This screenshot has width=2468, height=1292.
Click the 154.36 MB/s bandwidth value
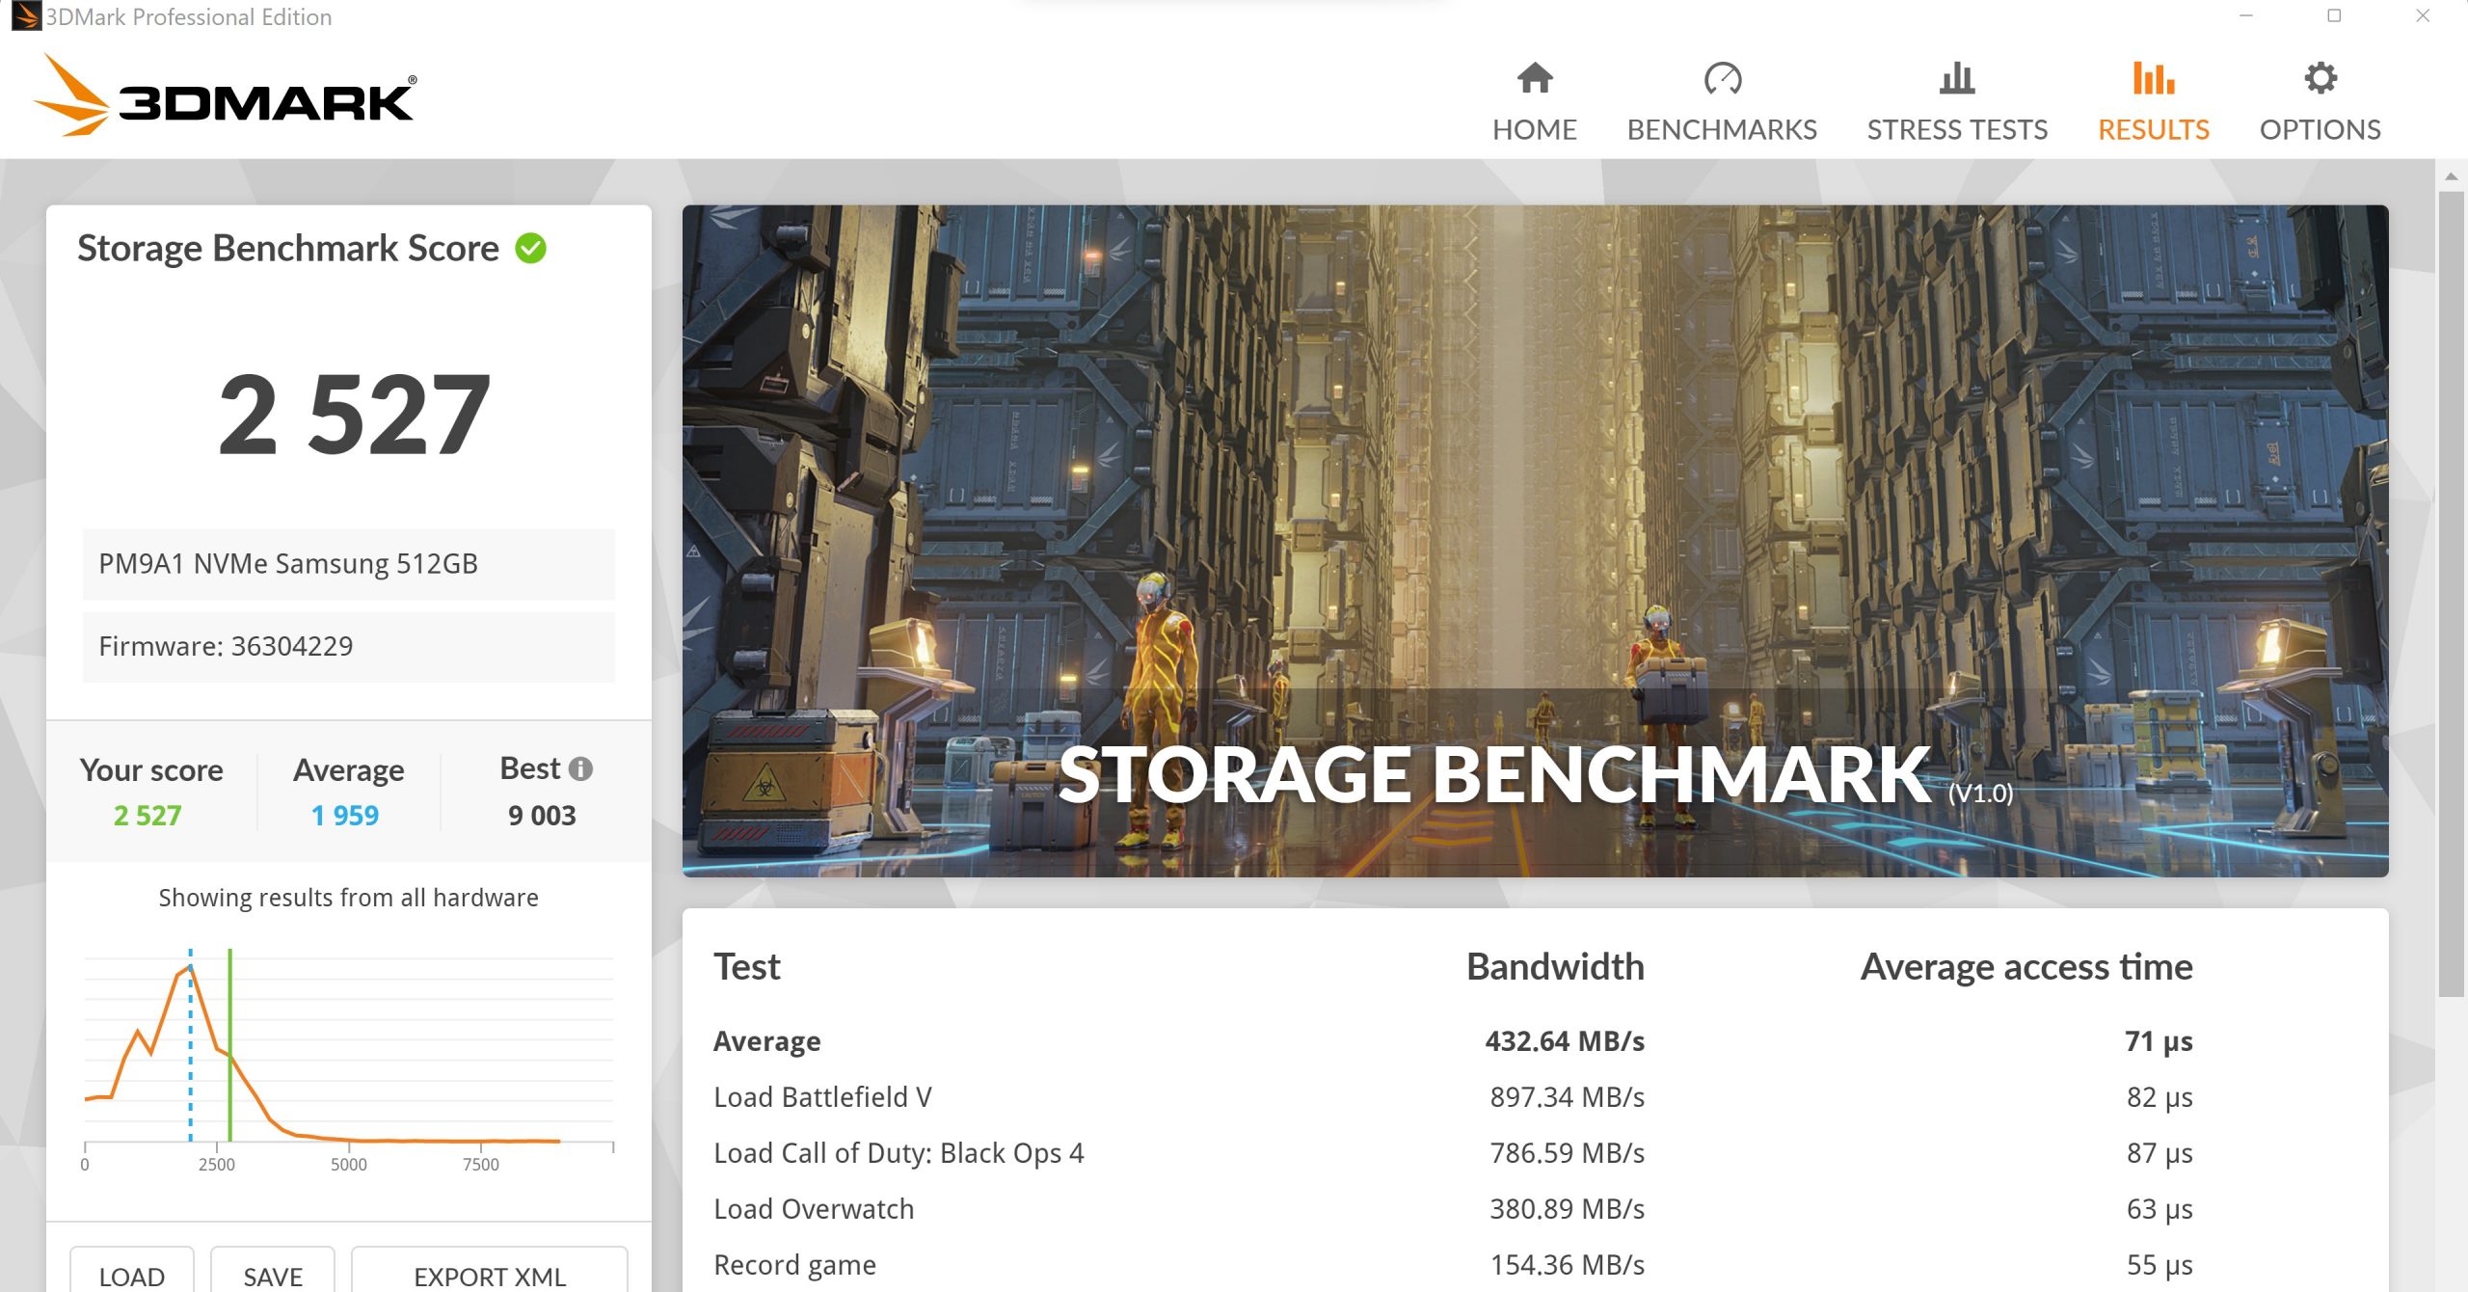[x=1568, y=1265]
